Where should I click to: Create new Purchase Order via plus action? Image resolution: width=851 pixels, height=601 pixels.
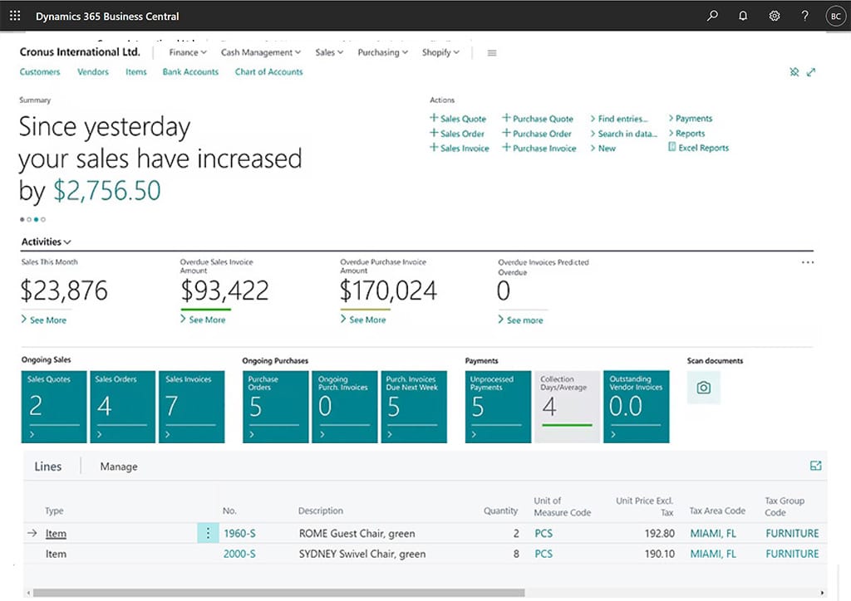(x=536, y=134)
